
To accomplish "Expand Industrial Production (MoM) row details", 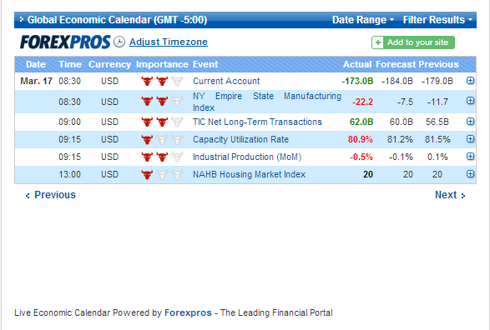I will coord(470,157).
